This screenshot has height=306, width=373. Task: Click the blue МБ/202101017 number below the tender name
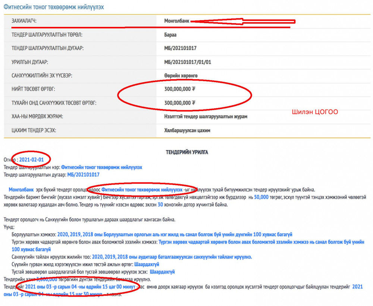[x=83, y=174]
